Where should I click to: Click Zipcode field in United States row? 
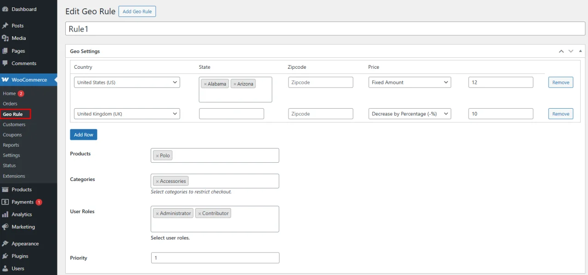pos(321,82)
